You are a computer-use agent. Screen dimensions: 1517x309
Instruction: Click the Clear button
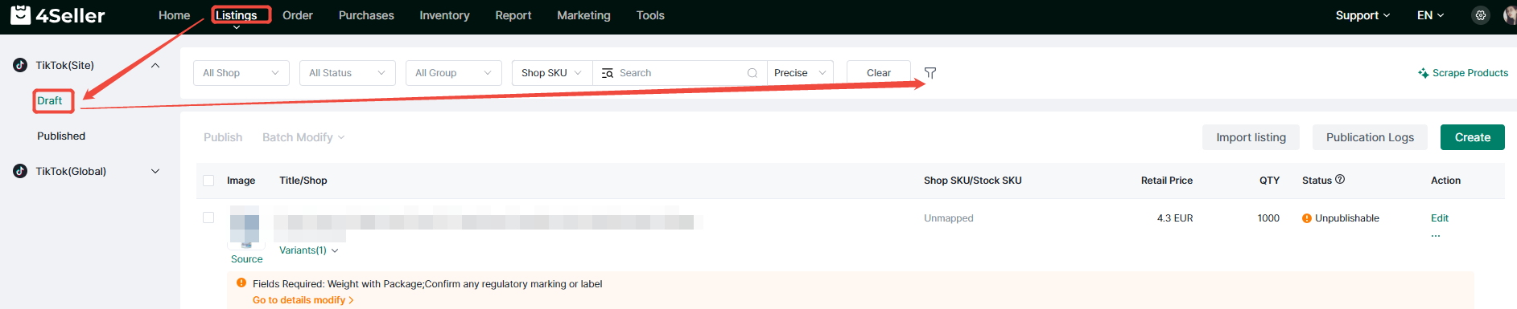[879, 73]
